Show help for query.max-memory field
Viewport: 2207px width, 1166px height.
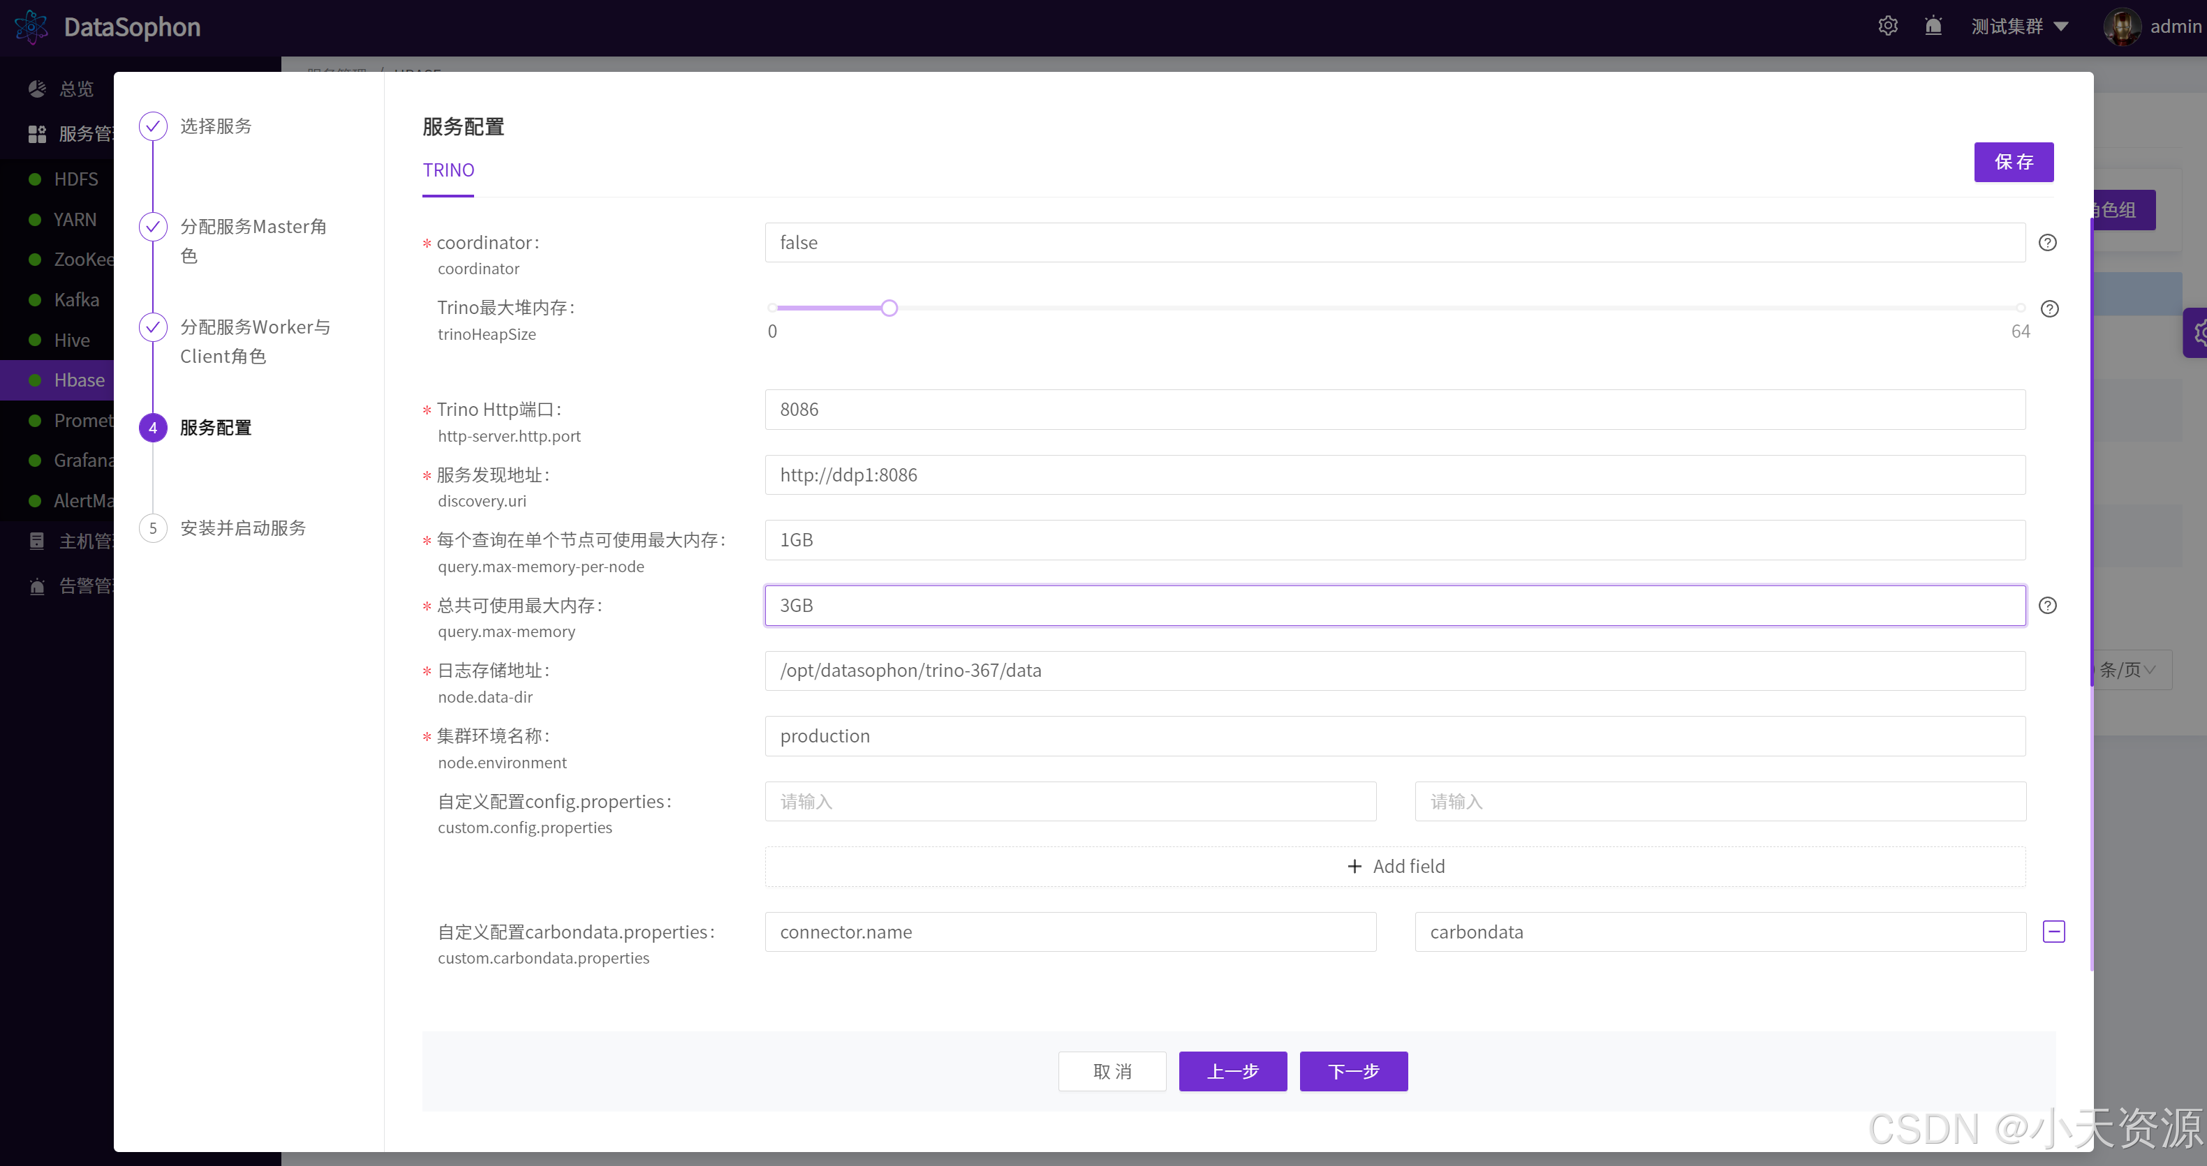(x=2047, y=605)
